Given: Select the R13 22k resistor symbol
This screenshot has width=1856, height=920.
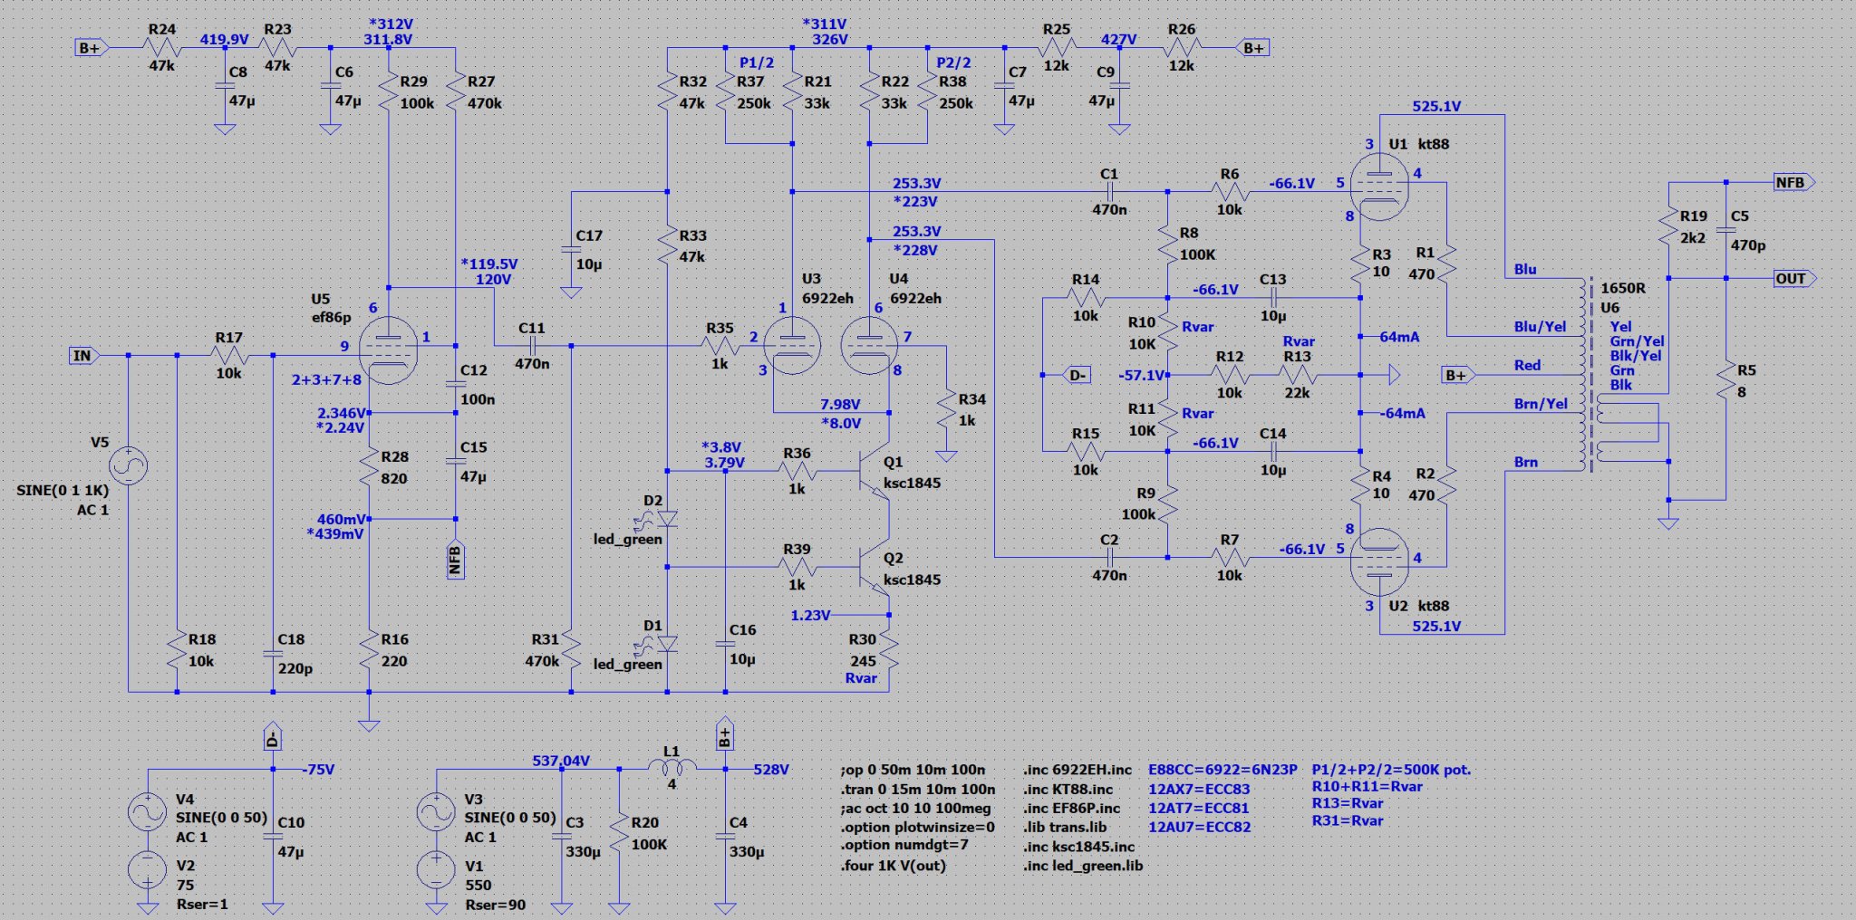Looking at the screenshot, I should 1298,375.
